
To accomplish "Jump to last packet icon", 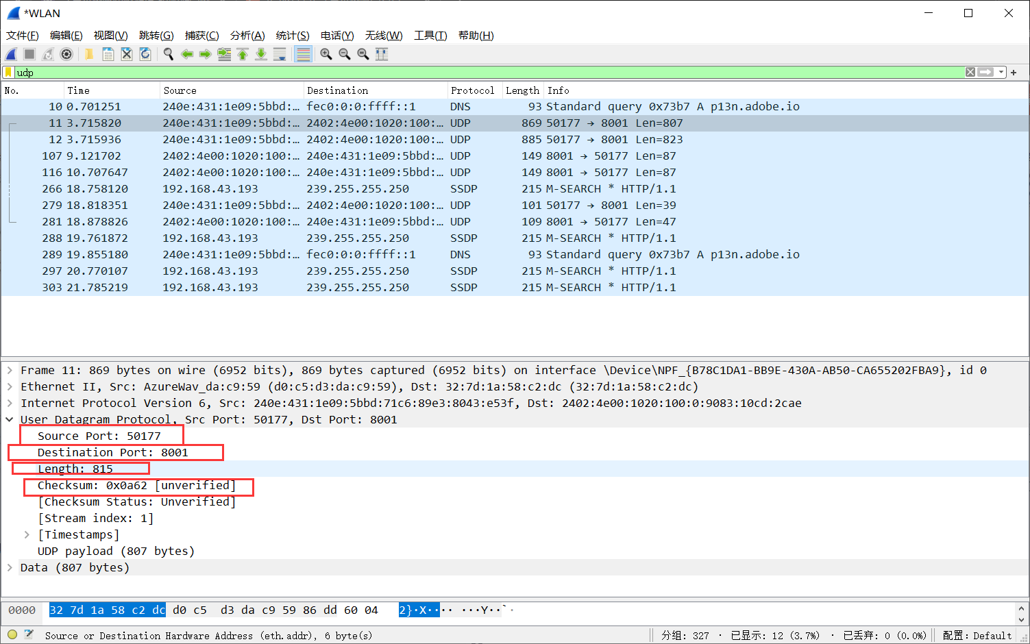I will (261, 54).
